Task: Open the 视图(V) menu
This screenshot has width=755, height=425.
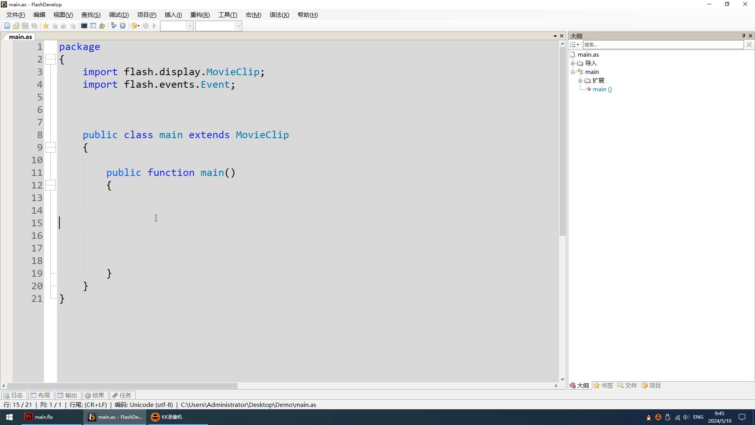Action: 63,15
